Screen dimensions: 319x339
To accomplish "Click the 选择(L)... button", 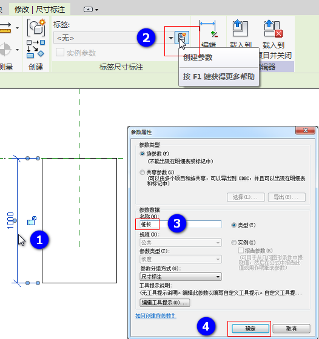I will pos(246,197).
